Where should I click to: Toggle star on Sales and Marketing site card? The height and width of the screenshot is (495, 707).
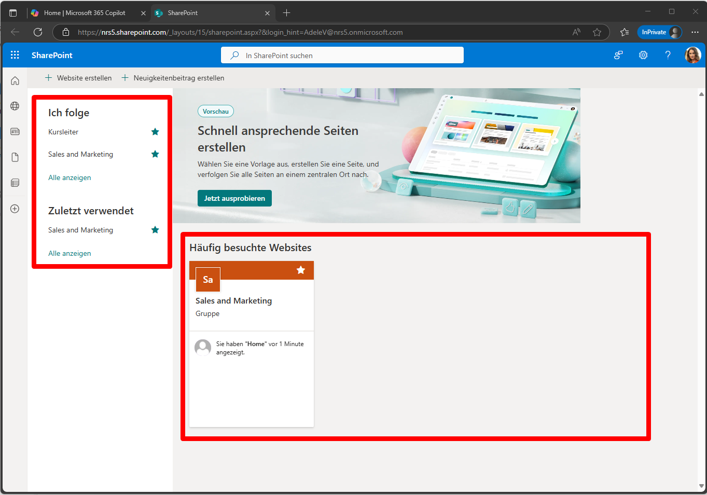[x=301, y=270]
